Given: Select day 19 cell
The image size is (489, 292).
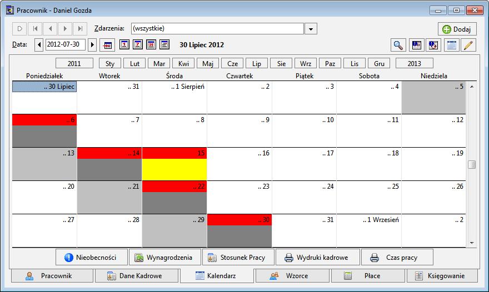Looking at the screenshot, I should point(433,164).
